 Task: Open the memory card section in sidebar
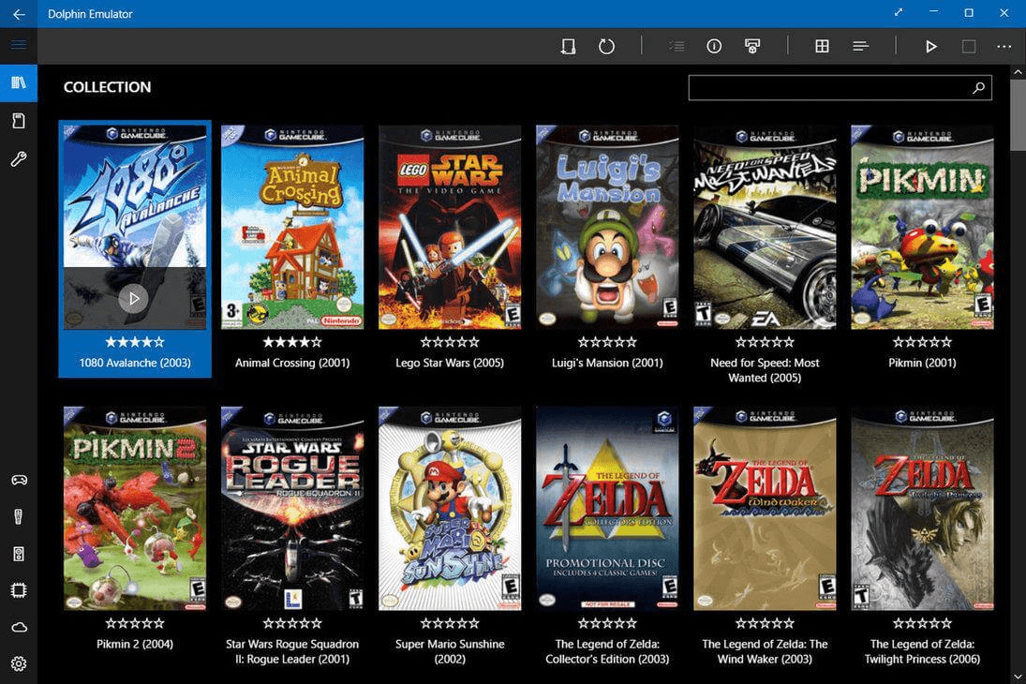coord(19,121)
